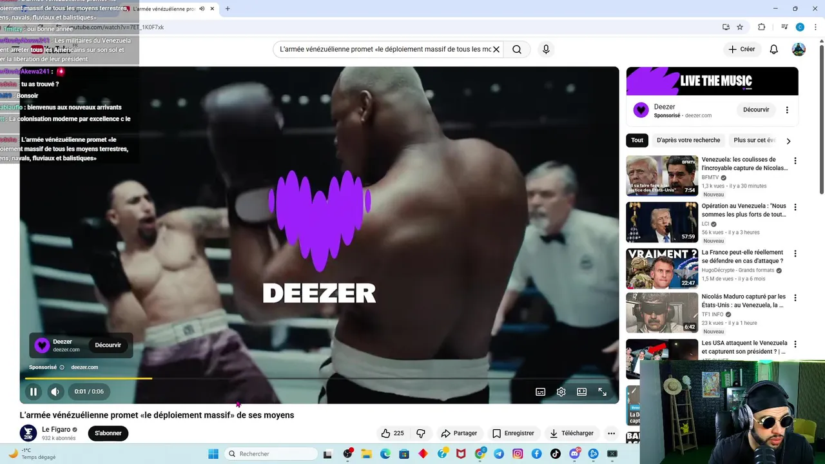Bookmark this page with the star icon
Image resolution: width=825 pixels, height=464 pixels.
point(740,27)
